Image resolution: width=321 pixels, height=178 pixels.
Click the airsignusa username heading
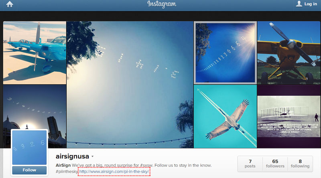[x=72, y=156]
